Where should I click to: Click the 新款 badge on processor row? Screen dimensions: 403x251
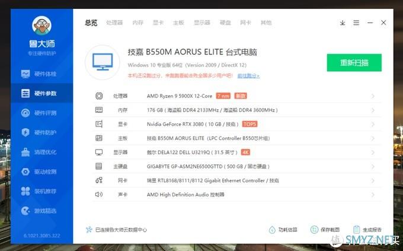[x=241, y=96]
